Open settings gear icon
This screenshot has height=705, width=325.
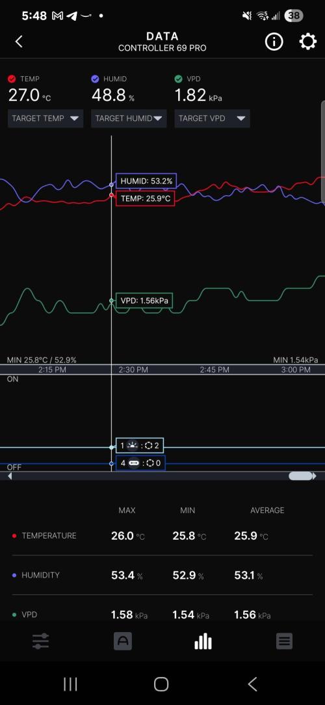[307, 42]
